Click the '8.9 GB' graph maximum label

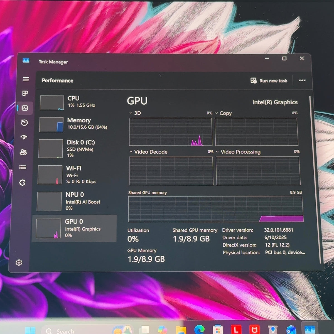[296, 192]
